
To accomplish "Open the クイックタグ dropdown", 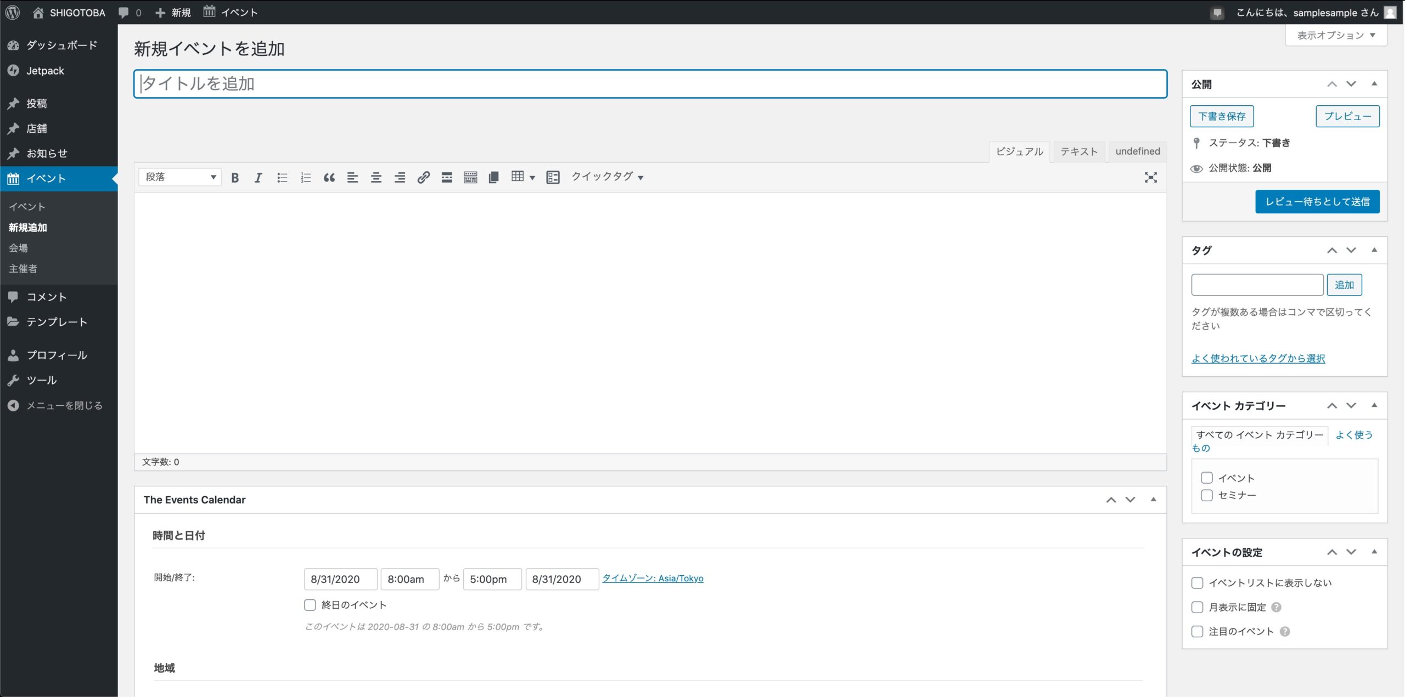I will pyautogui.click(x=608, y=177).
